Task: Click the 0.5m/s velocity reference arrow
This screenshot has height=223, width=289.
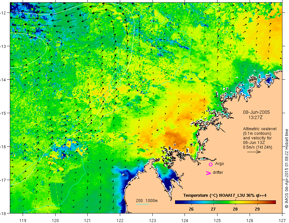Action: pyautogui.click(x=254, y=152)
